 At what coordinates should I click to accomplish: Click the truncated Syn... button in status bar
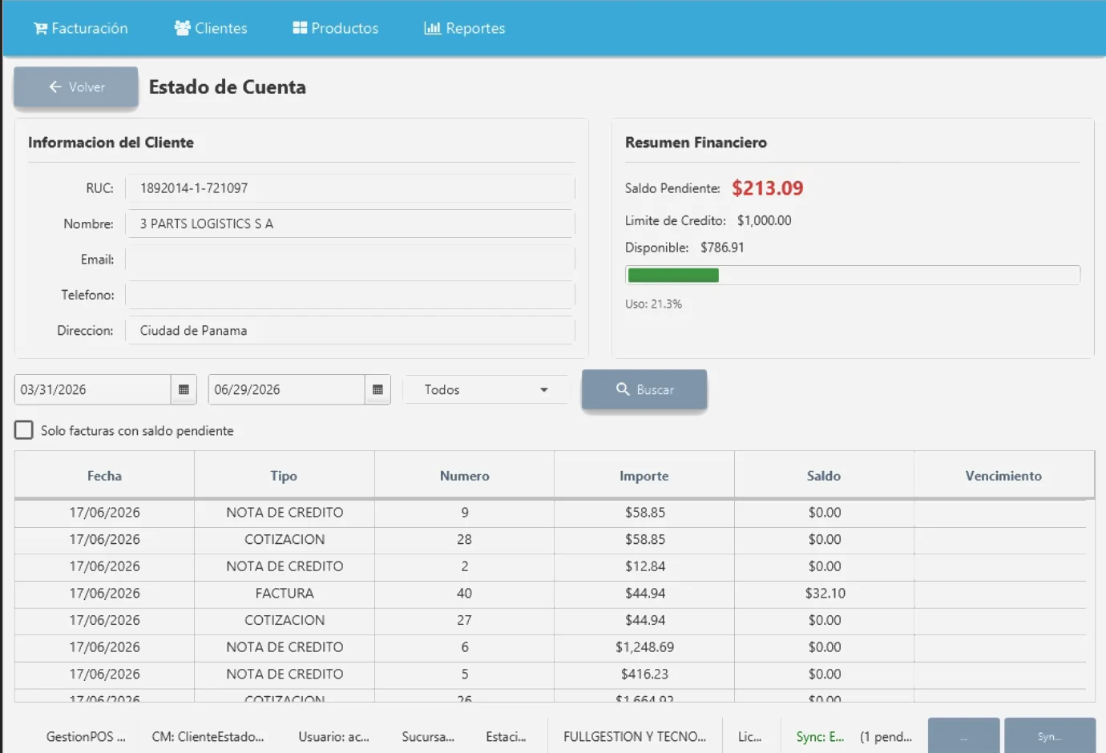pos(1050,736)
